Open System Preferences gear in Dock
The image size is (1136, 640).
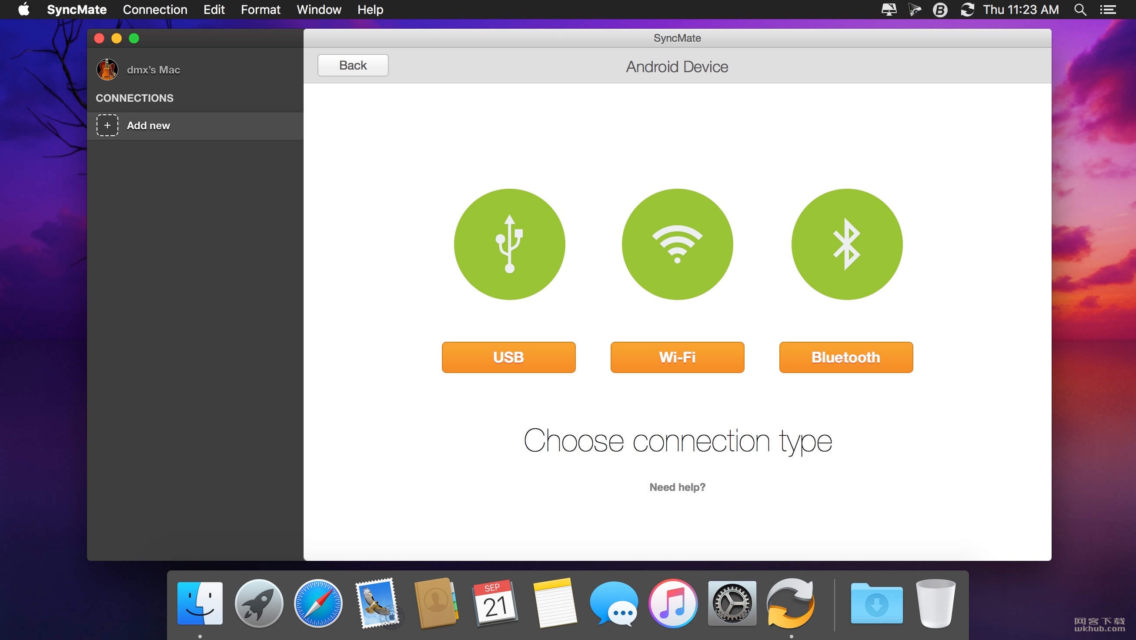[732, 603]
